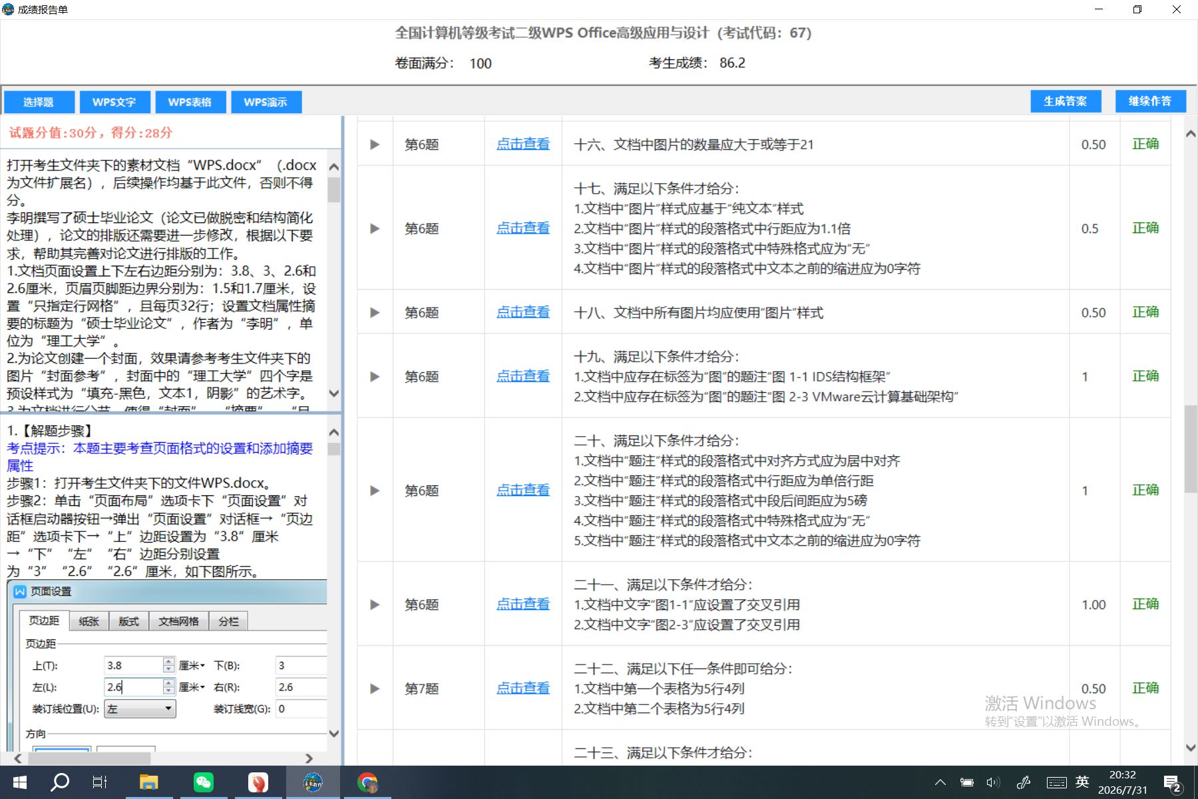Click the results list scroll-up arrow
1198x799 pixels.
[1191, 134]
